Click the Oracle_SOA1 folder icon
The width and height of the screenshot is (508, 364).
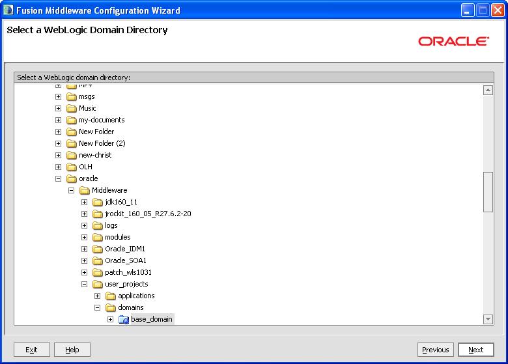(97, 260)
